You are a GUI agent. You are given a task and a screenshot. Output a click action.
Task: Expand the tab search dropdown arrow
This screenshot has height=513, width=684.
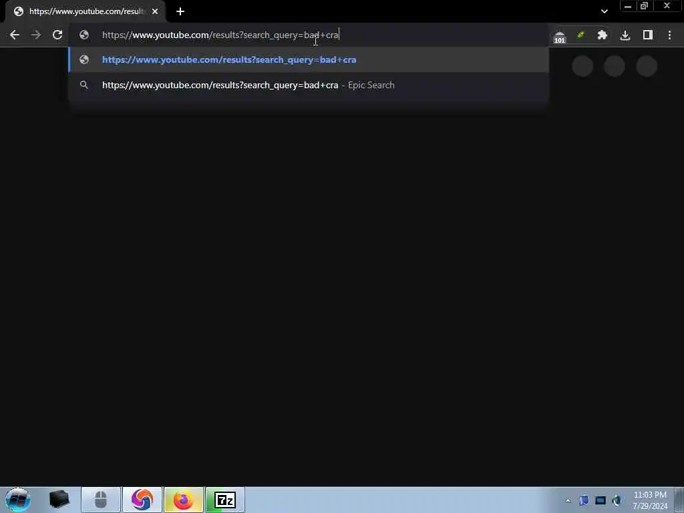pos(604,11)
